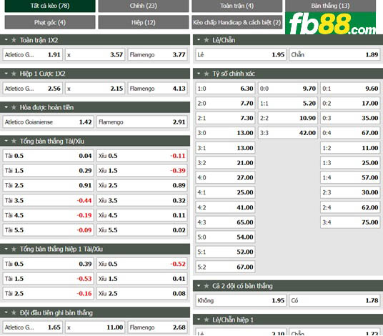This screenshot has height=336, width=383.
Task: Pick Tài 3.5 at -0.44
Action: tap(48, 200)
